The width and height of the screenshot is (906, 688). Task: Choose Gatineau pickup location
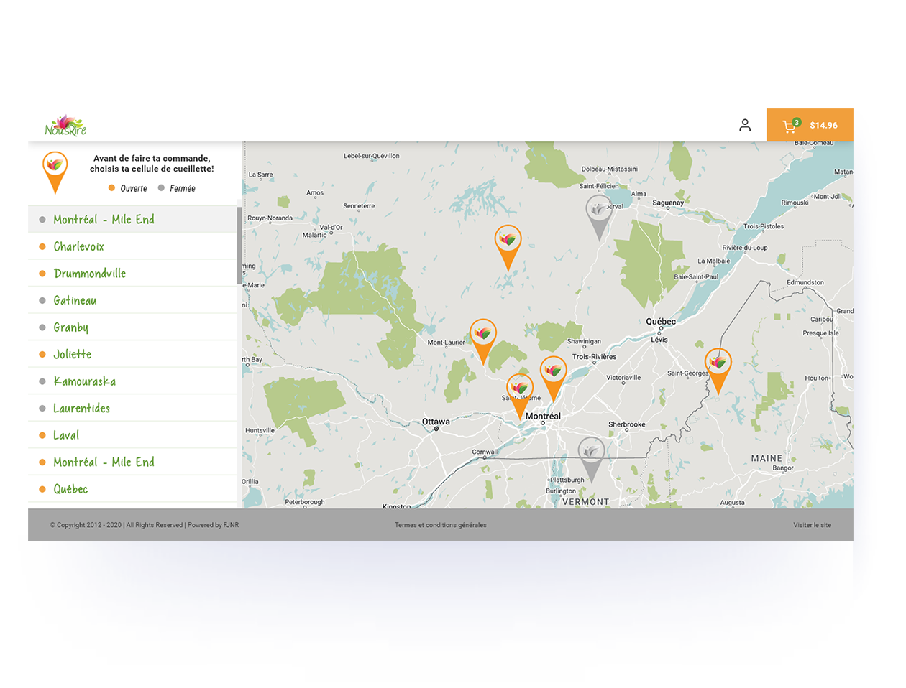132,300
